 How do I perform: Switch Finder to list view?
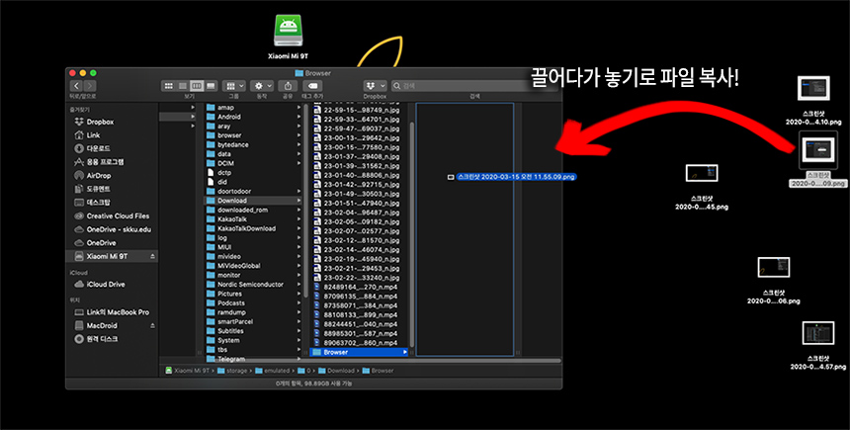tap(183, 86)
